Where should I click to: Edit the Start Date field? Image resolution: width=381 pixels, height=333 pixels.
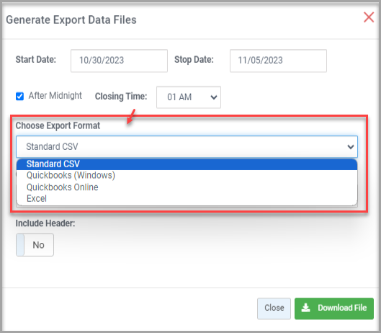coord(119,61)
